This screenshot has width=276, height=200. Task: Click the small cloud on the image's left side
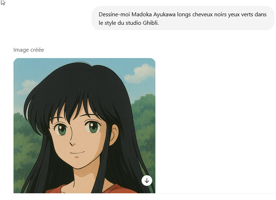[x=27, y=87]
